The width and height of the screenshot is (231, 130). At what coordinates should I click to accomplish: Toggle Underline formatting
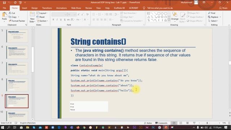coord(61,19)
